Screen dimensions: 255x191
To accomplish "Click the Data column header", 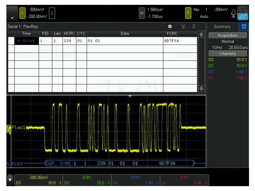I will 125,33.
